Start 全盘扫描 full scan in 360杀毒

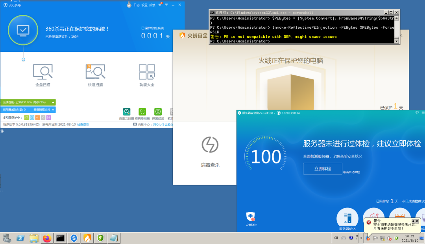tap(43, 75)
